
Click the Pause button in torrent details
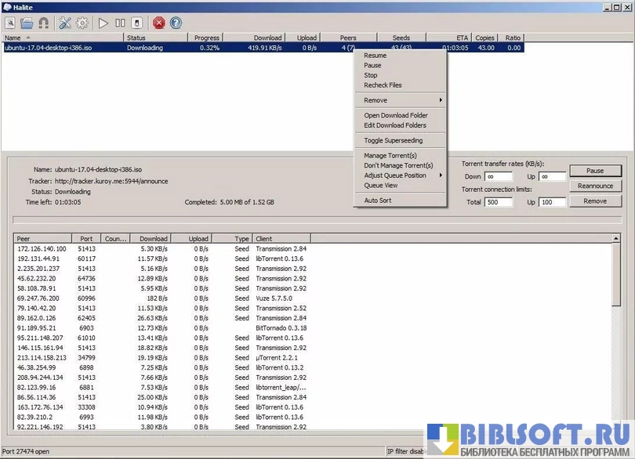595,171
